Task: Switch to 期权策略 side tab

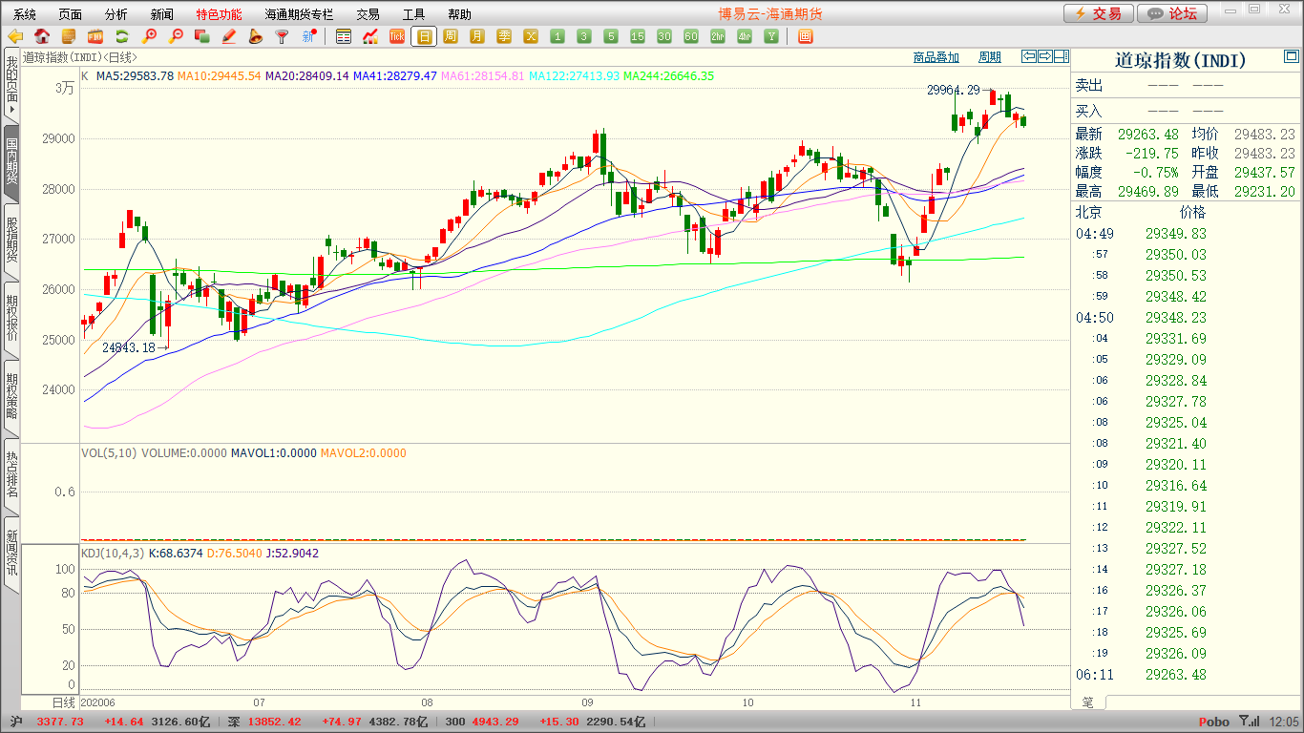Action: [11, 397]
